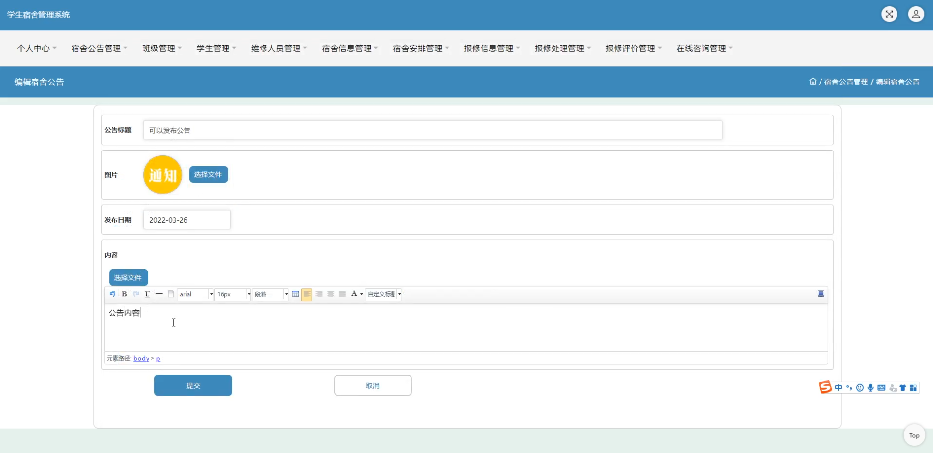Select left alignment in the editor toolbar
933x453 pixels.
pos(307,294)
